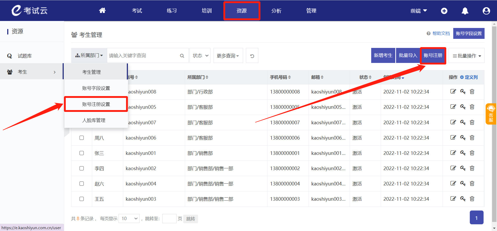Viewport: 497px width, 231px height.
Task: Check the box next to 王五
Action: 82,199
